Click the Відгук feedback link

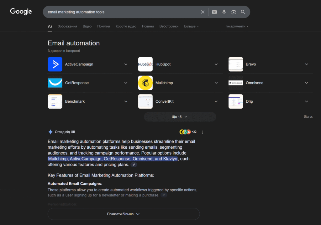point(308,116)
